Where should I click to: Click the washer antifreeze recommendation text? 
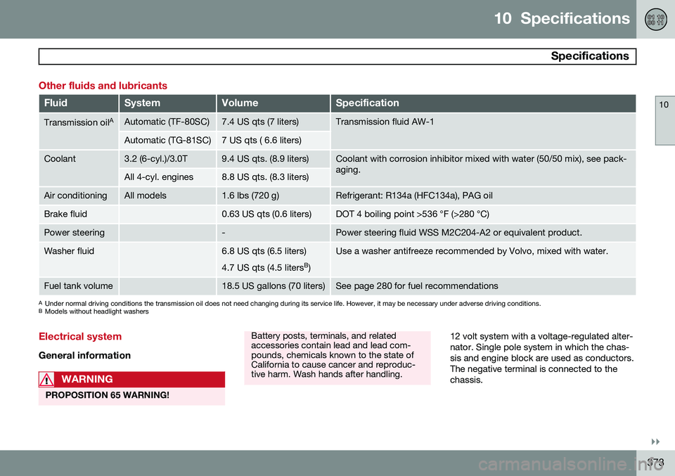coord(472,251)
